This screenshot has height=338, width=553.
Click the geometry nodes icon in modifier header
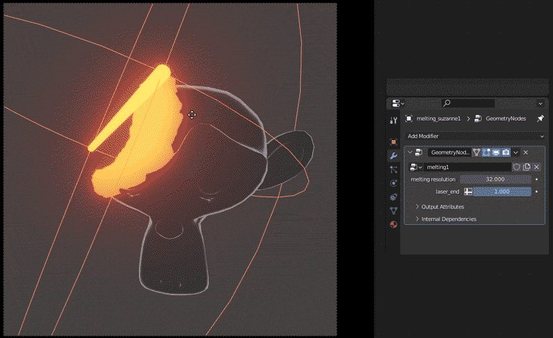pos(419,152)
